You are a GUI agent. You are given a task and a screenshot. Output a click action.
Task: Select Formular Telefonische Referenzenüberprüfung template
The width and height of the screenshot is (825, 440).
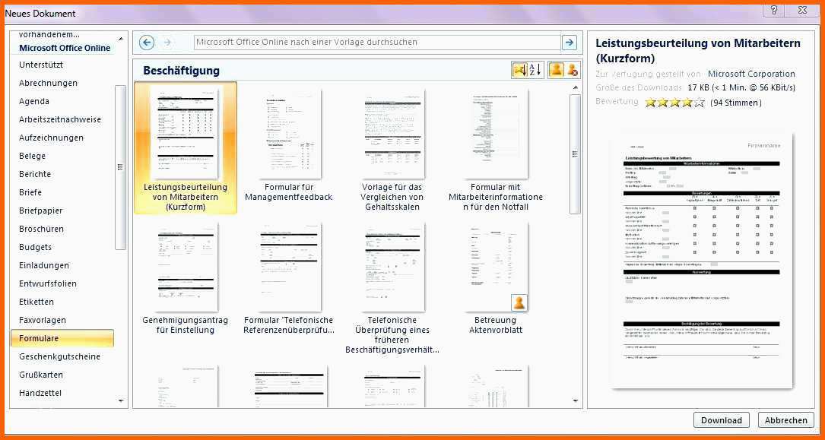(x=289, y=279)
